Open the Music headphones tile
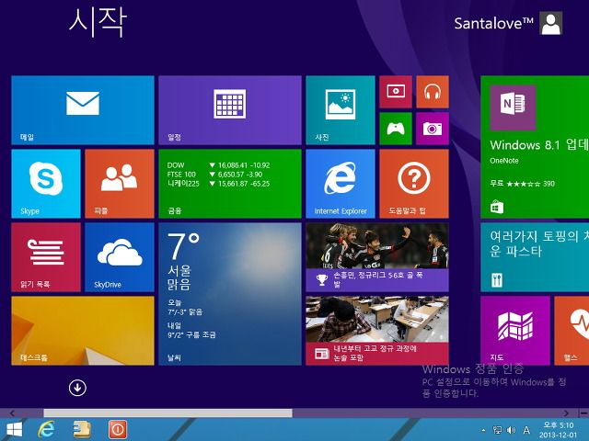The image size is (589, 441). [433, 92]
